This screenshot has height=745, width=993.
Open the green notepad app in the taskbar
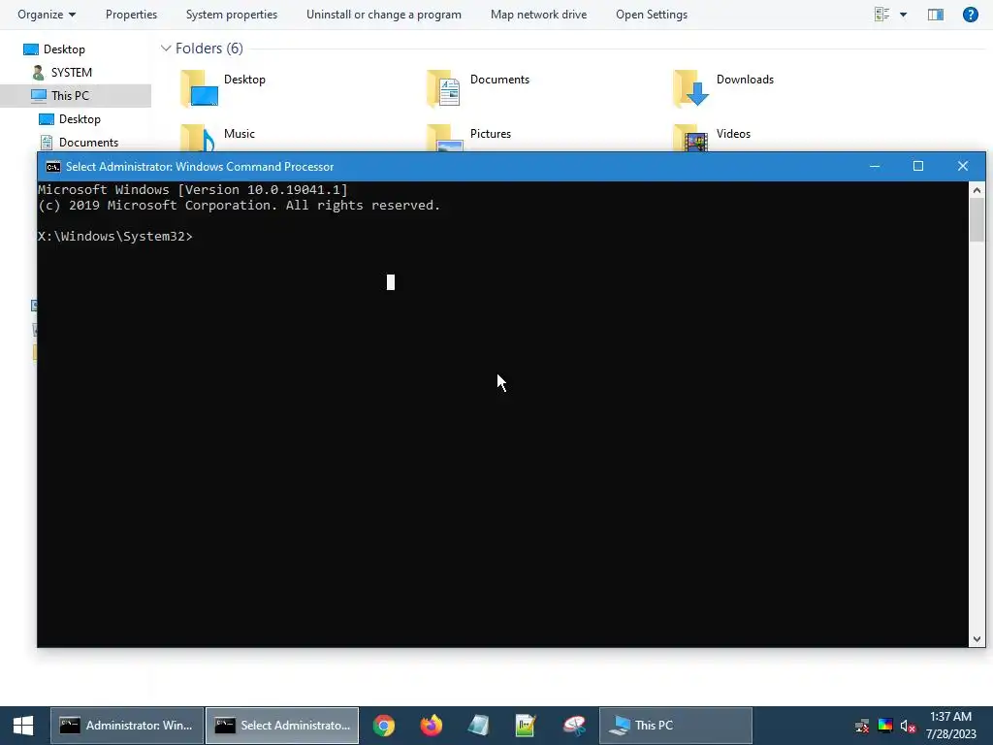point(526,726)
